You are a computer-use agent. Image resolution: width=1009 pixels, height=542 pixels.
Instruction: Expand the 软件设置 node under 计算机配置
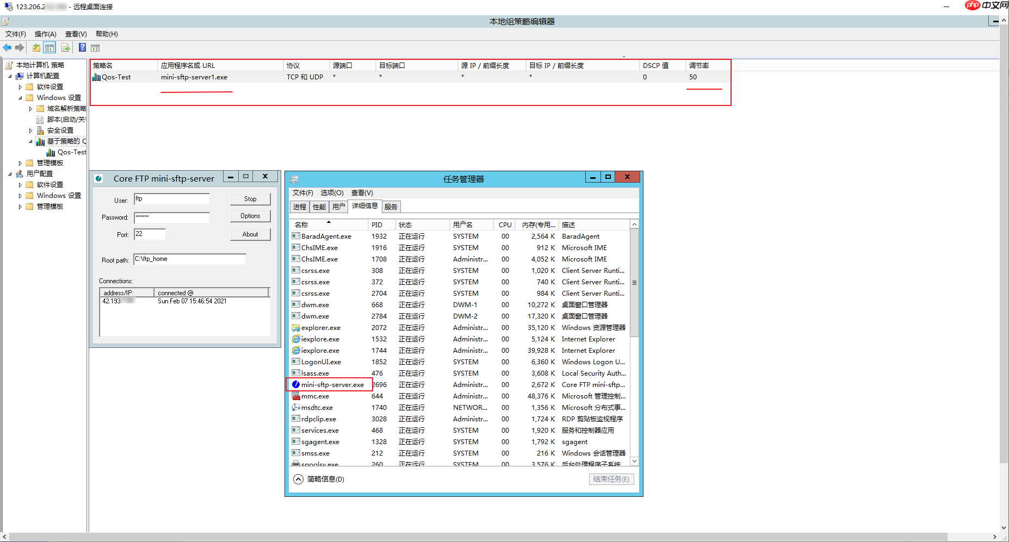point(20,86)
